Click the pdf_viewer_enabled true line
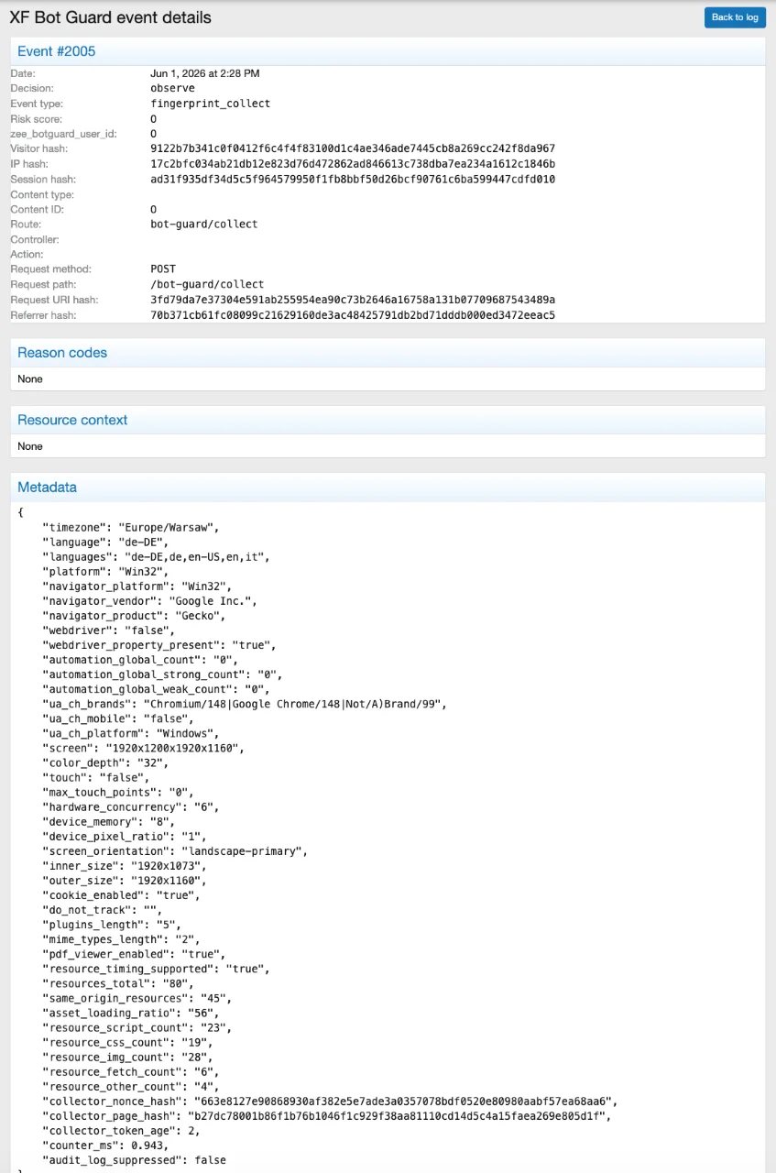This screenshot has width=776, height=1173. coord(135,954)
